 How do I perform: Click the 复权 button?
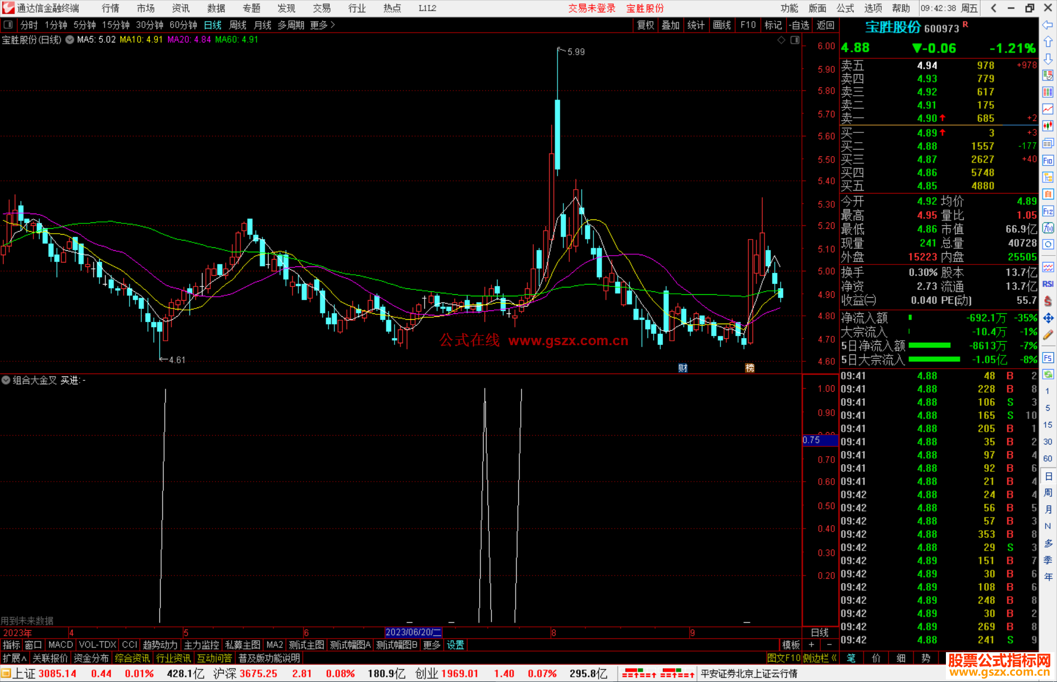coord(645,25)
